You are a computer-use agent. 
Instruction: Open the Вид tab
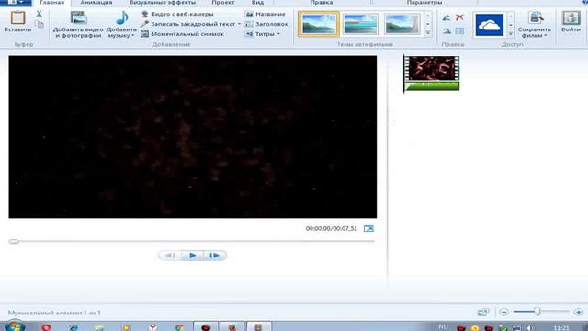click(257, 2)
